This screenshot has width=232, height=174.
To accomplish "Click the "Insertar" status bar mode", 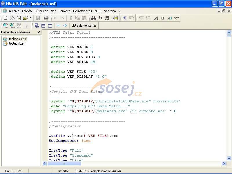I will pos(63,171).
